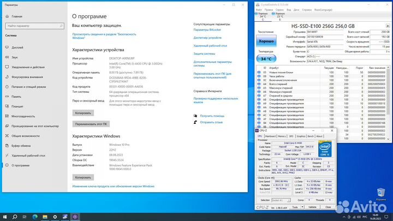Click Копировать under device specifications
Screen dimensions: 393x221
click(x=83, y=113)
